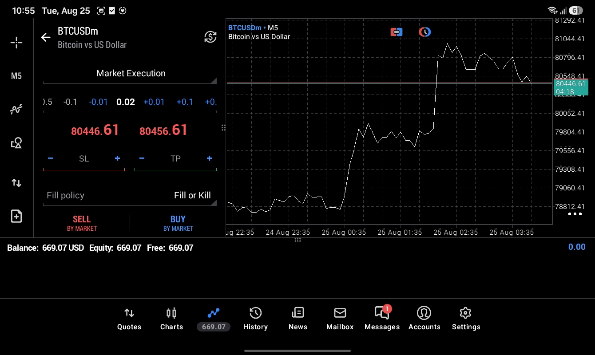
Task: Increase volume by 0.01
Action: point(154,102)
